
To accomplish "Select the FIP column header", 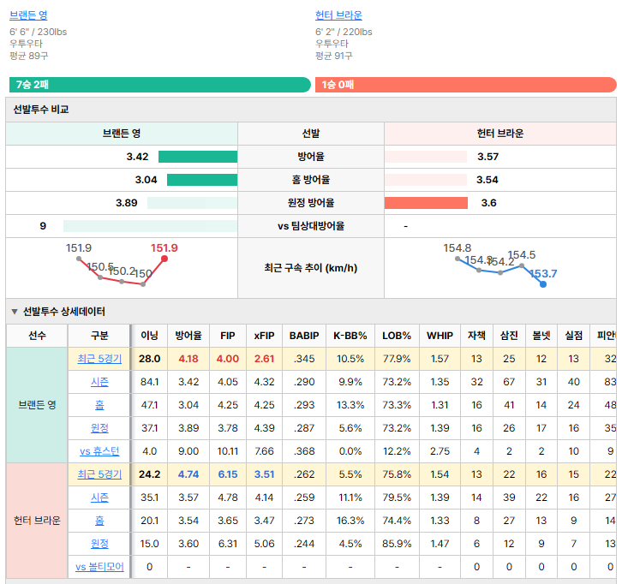I will (228, 336).
